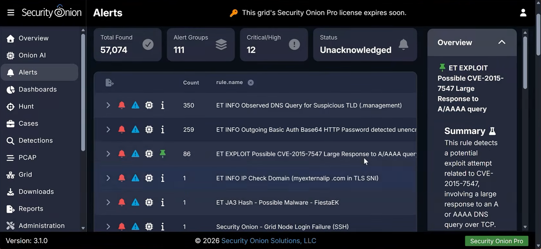Viewport: 541px width, 249px height.
Task: Select Alerts in the sidebar
Action: point(39,72)
